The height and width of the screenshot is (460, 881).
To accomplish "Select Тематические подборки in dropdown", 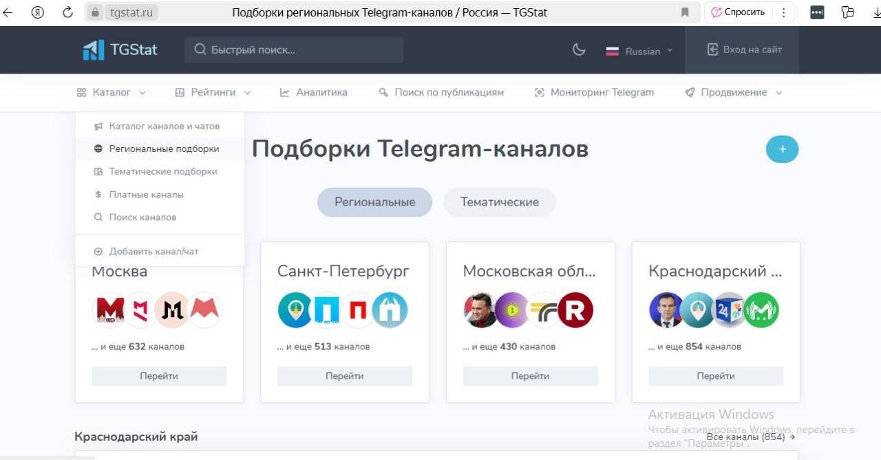I will [160, 171].
